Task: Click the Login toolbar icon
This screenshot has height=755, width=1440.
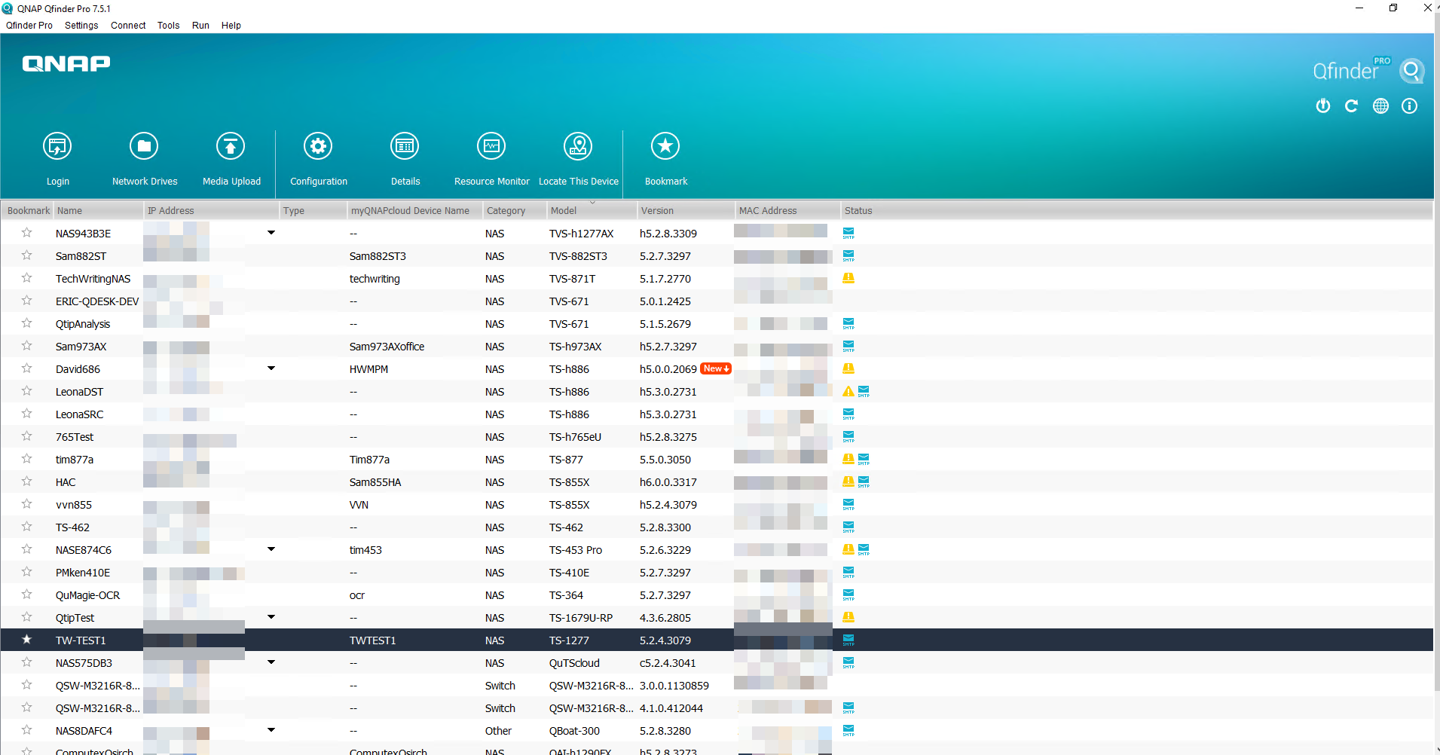Action: 57,146
